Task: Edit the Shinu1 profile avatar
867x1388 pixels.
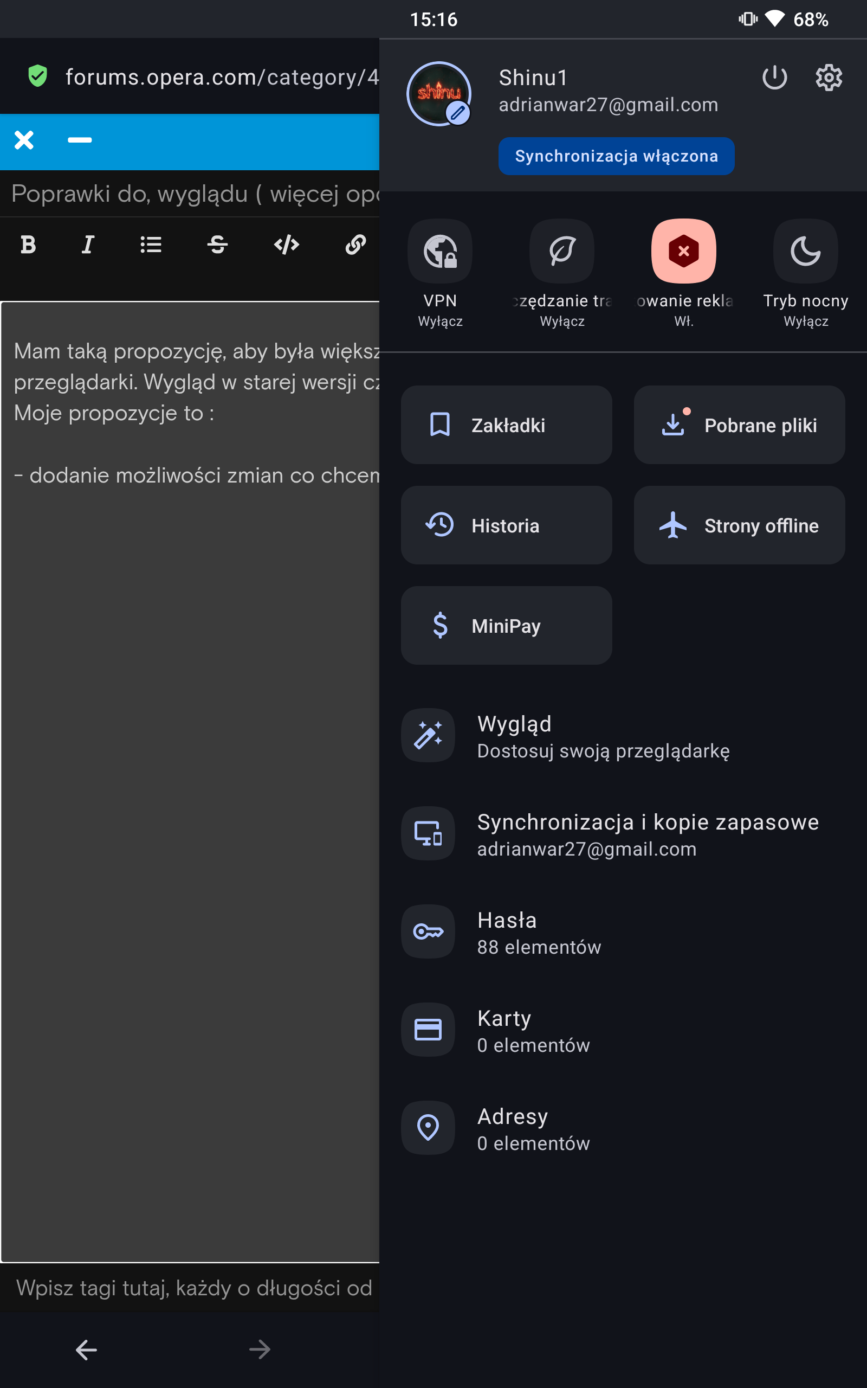Action: pyautogui.click(x=439, y=93)
